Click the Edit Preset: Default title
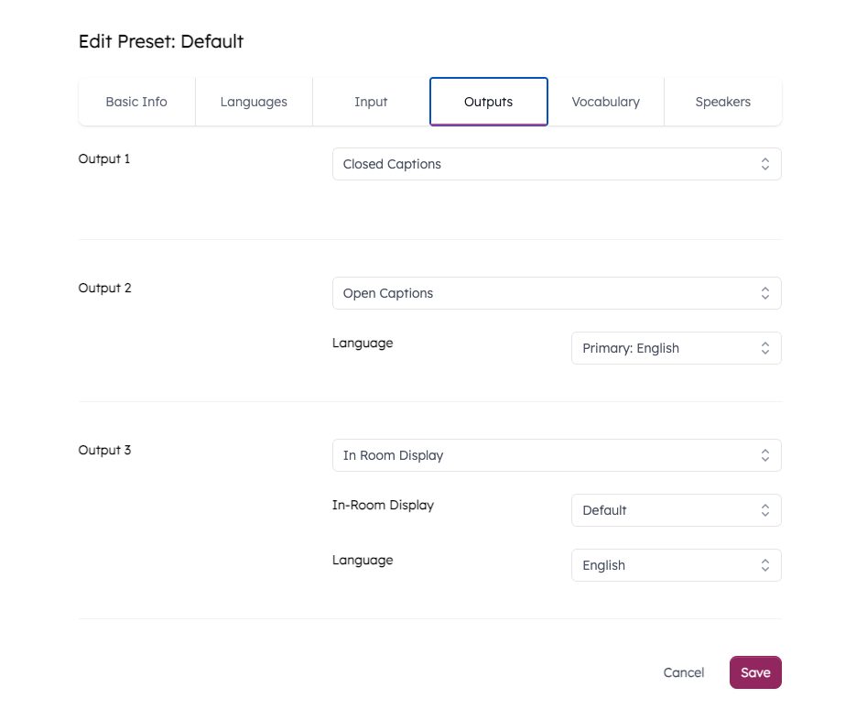Image resolution: width=867 pixels, height=720 pixels. (x=161, y=41)
